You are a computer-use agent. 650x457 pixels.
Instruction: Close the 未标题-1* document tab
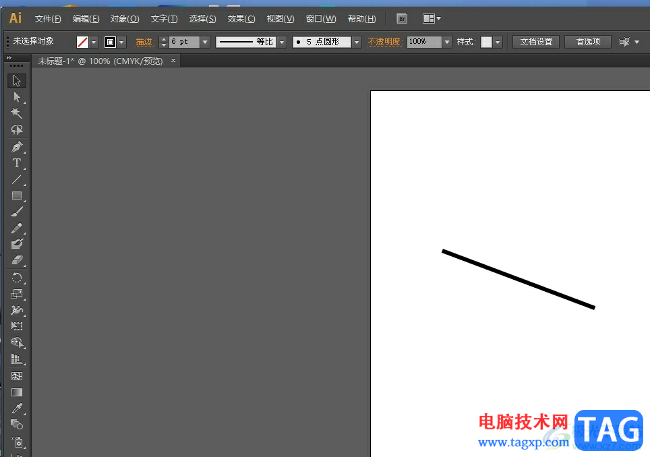[x=173, y=61]
